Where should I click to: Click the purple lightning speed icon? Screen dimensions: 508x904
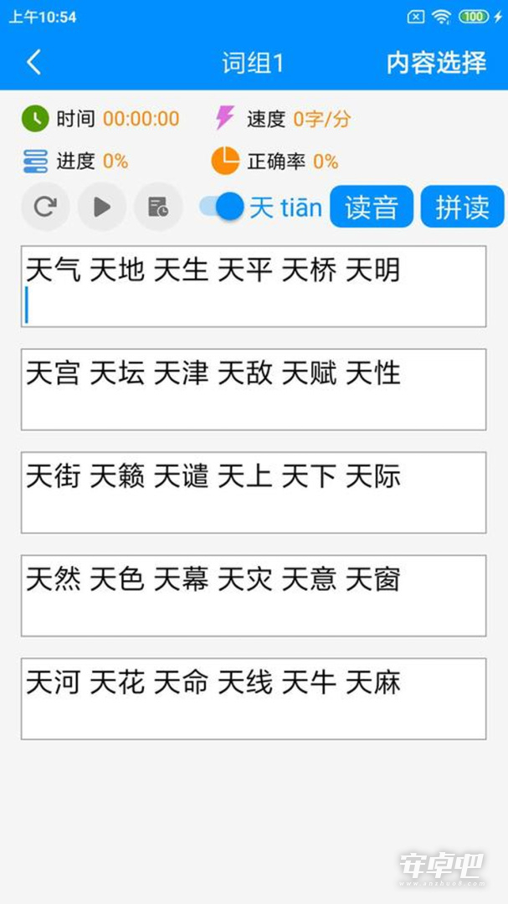[x=224, y=118]
